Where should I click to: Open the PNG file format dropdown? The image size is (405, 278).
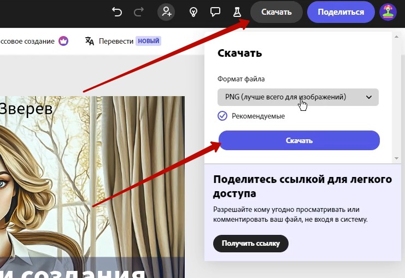(298, 97)
